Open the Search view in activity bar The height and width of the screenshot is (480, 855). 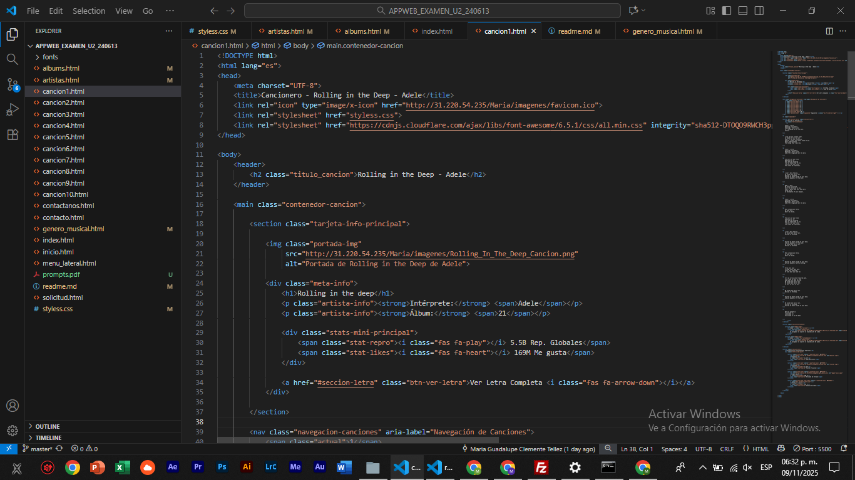click(12, 59)
